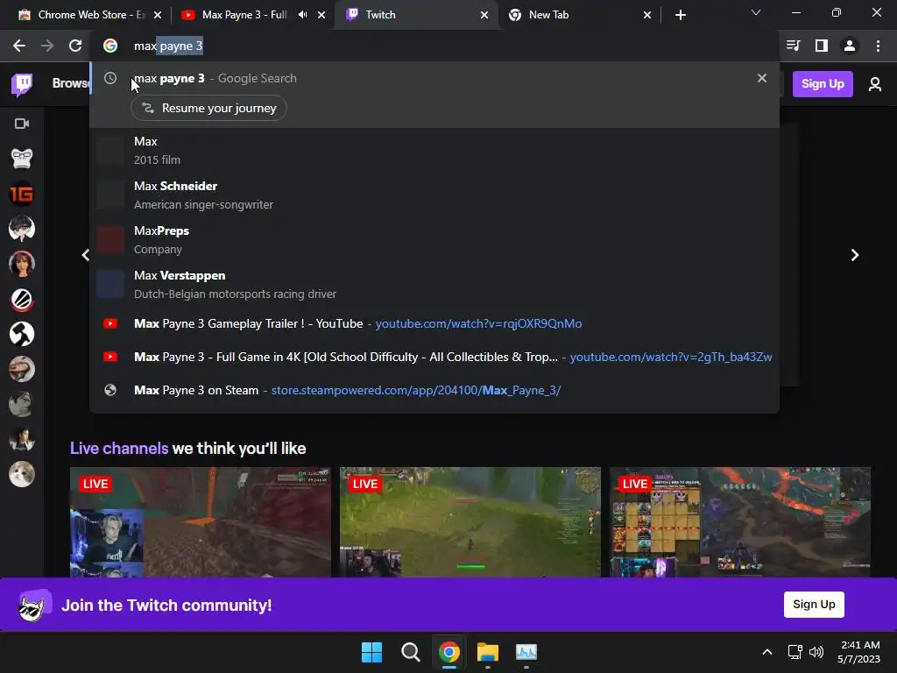Viewport: 897px width, 673px height.
Task: Click the followed channels camera icon in sidebar
Action: (x=22, y=124)
